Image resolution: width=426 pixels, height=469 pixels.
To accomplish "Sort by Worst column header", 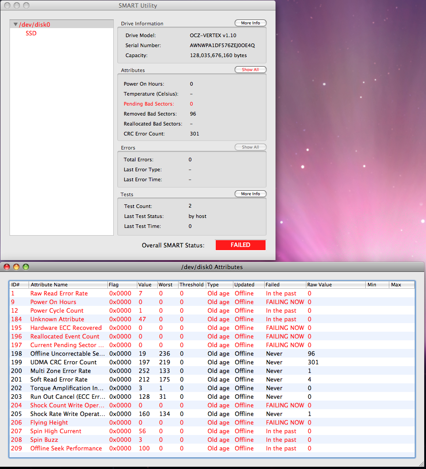I will click(x=168, y=285).
